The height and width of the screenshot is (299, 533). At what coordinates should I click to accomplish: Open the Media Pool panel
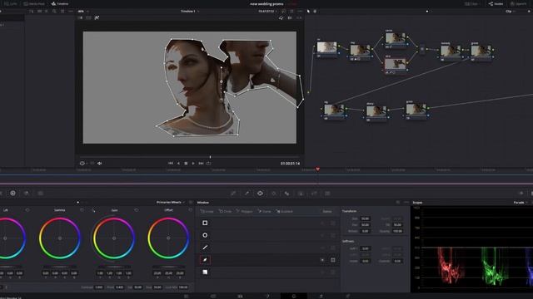click(34, 3)
